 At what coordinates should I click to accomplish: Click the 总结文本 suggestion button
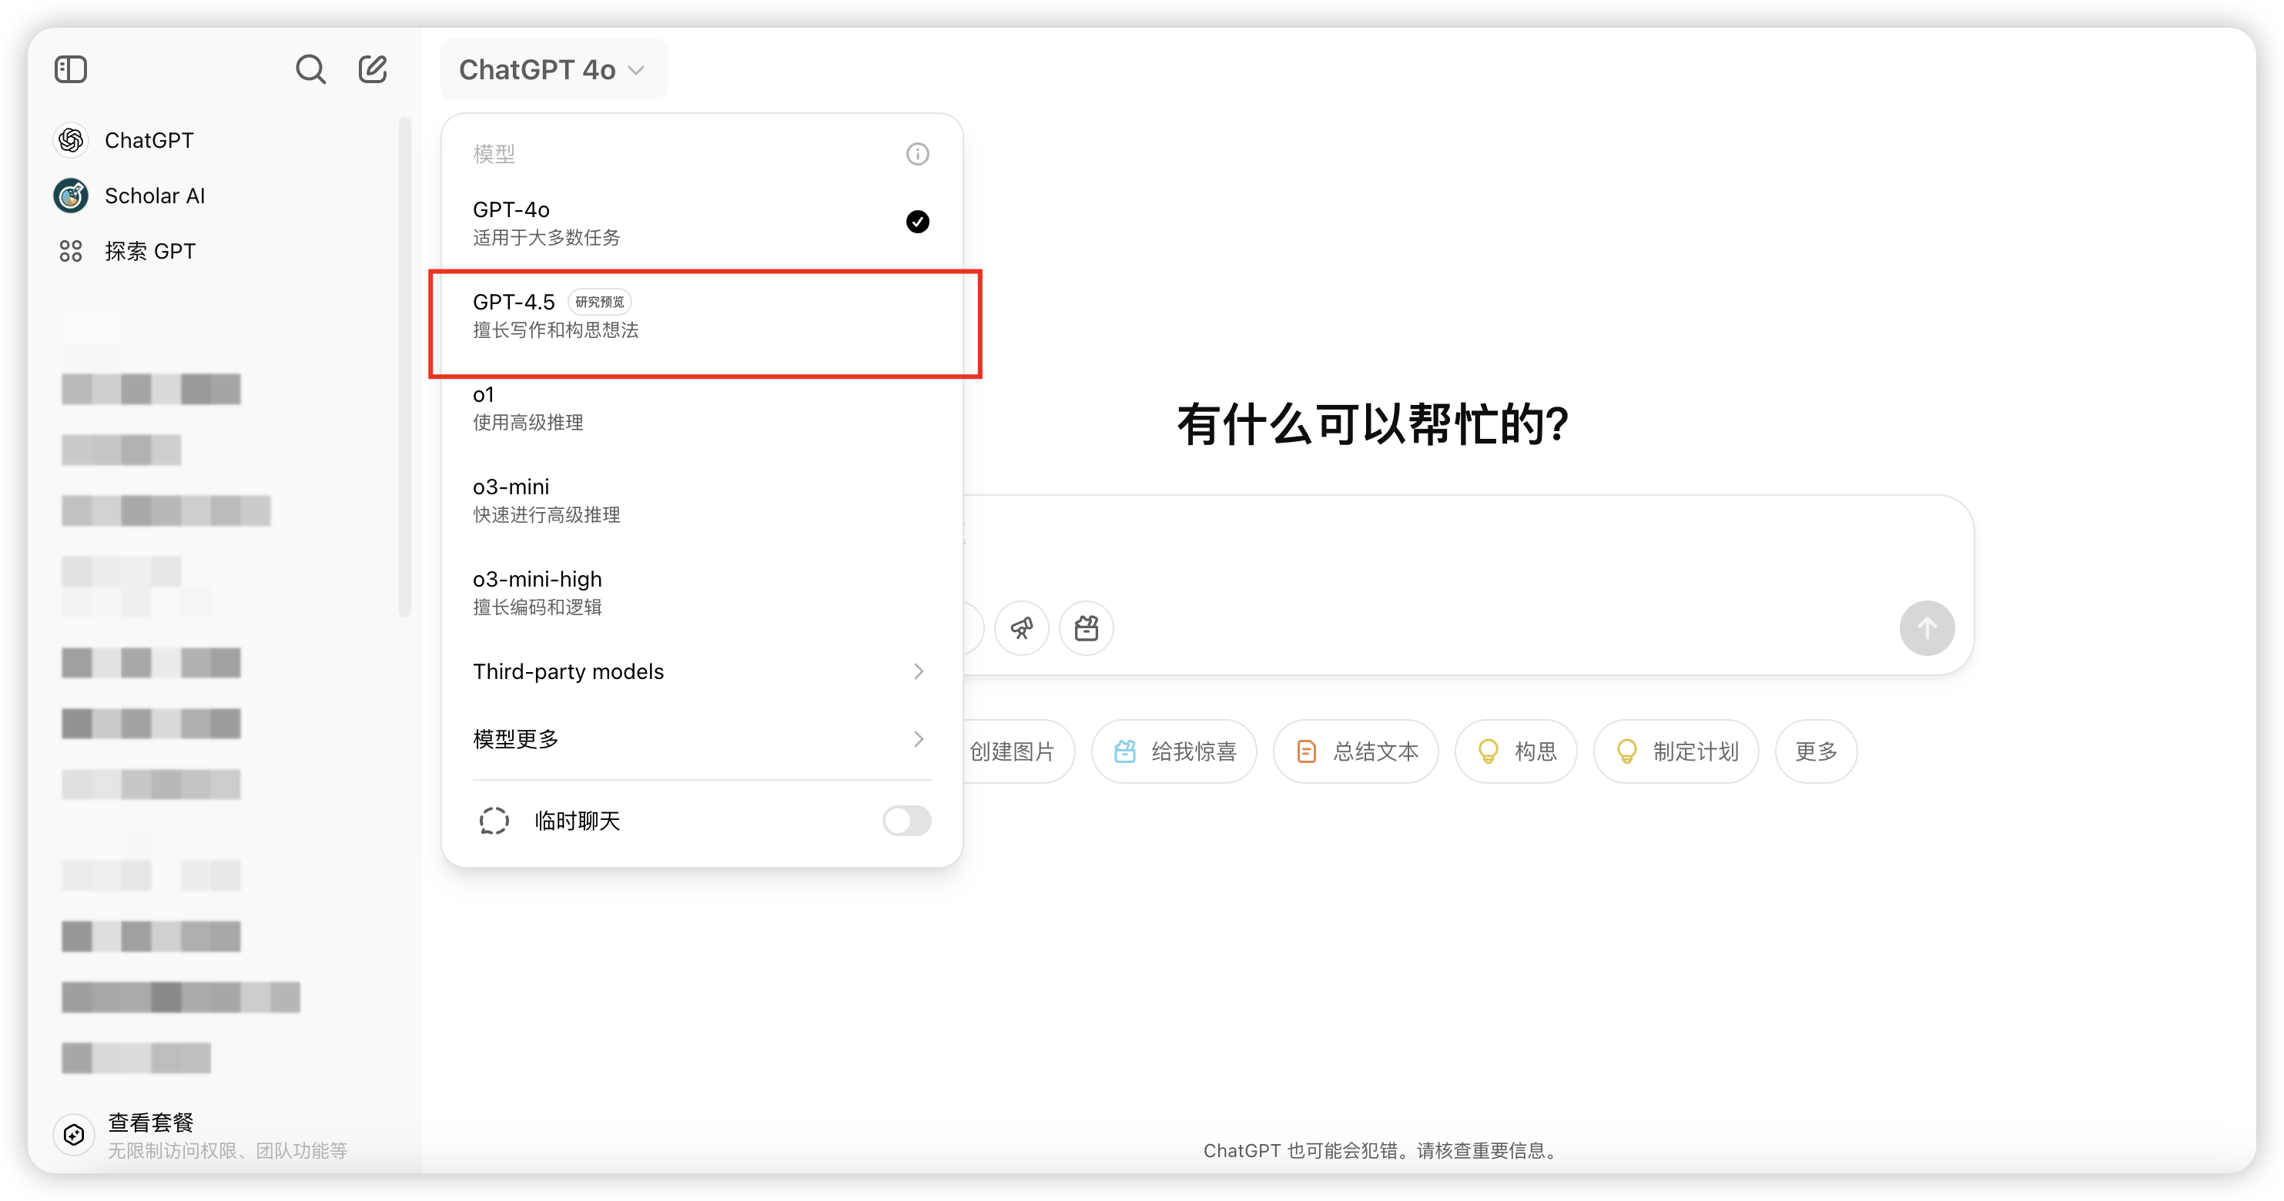pos(1355,751)
